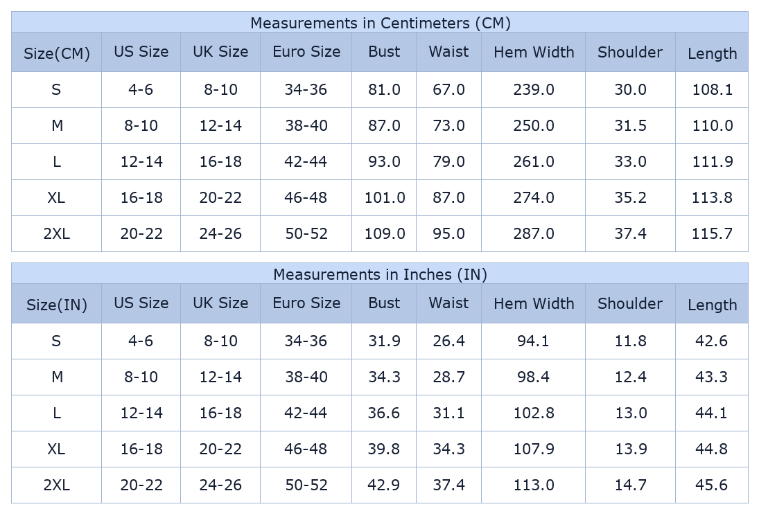
Task: Select length value 115.7 for 2XL
Action: (x=711, y=234)
